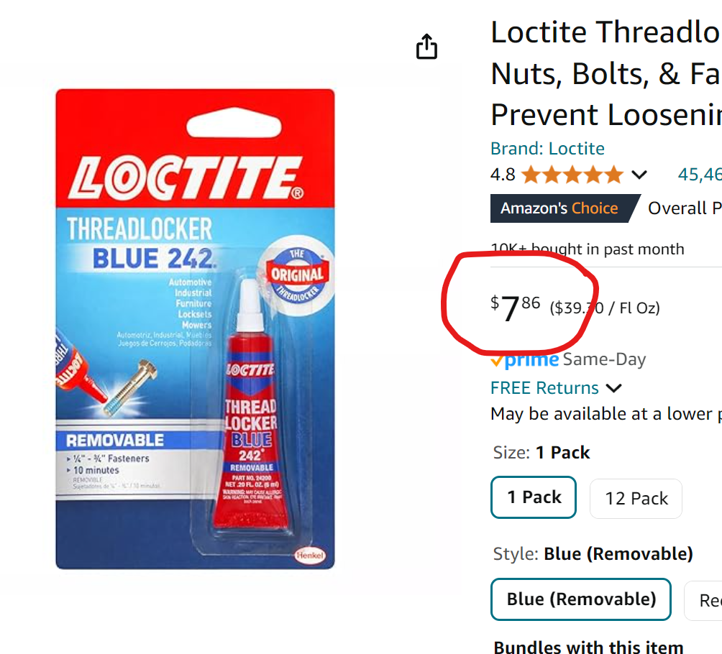Click the FREE Returns link
This screenshot has height=654, width=722.
544,387
